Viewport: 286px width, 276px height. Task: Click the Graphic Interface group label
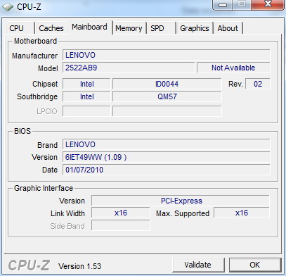[x=44, y=188]
